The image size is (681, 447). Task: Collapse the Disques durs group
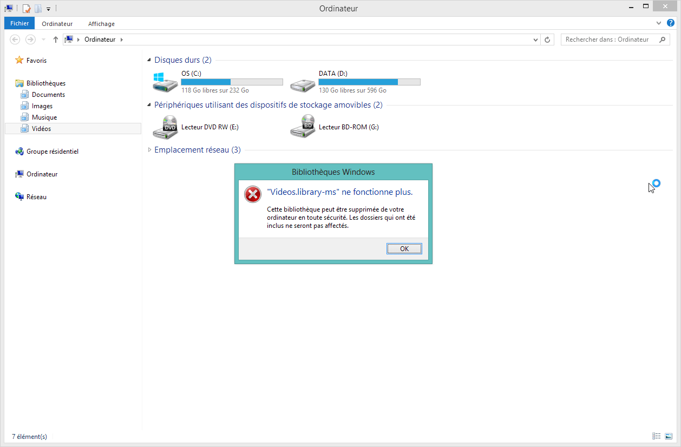click(149, 61)
